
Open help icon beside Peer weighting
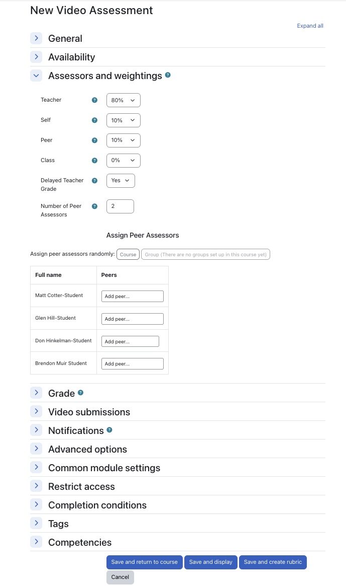[95, 140]
